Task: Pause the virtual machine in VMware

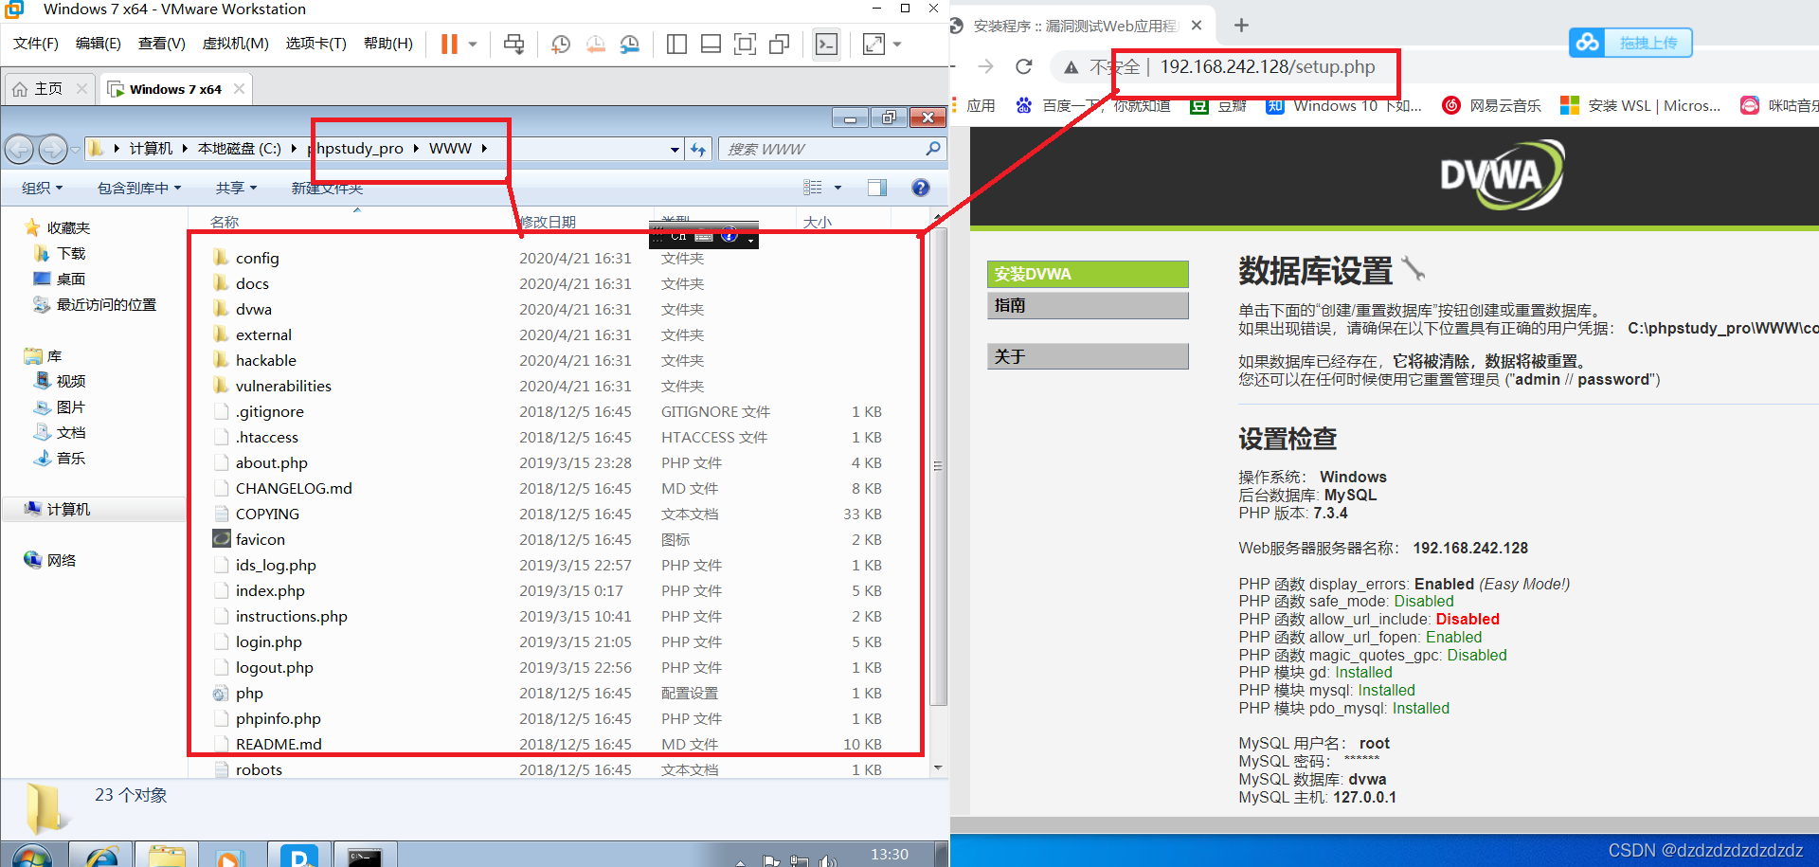Action: 449,44
